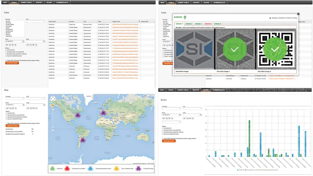Open City dropdown in the Scans panel
This screenshot has height=176, width=313.
pos(192,108)
